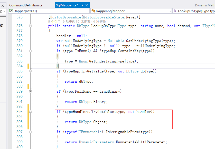Collapse the typeHandlers if block at line 393
Viewport: 215px width, 149px height.
point(31,112)
